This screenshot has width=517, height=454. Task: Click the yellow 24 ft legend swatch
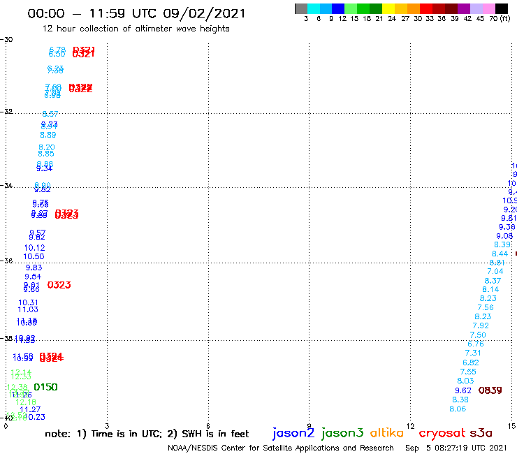(388, 8)
